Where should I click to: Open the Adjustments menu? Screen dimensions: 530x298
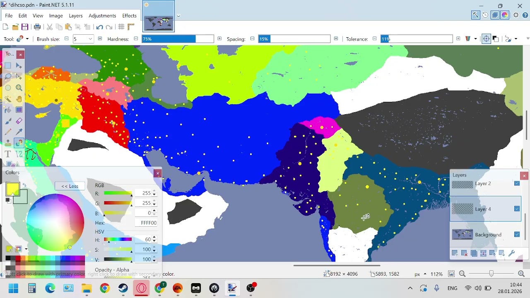(102, 16)
